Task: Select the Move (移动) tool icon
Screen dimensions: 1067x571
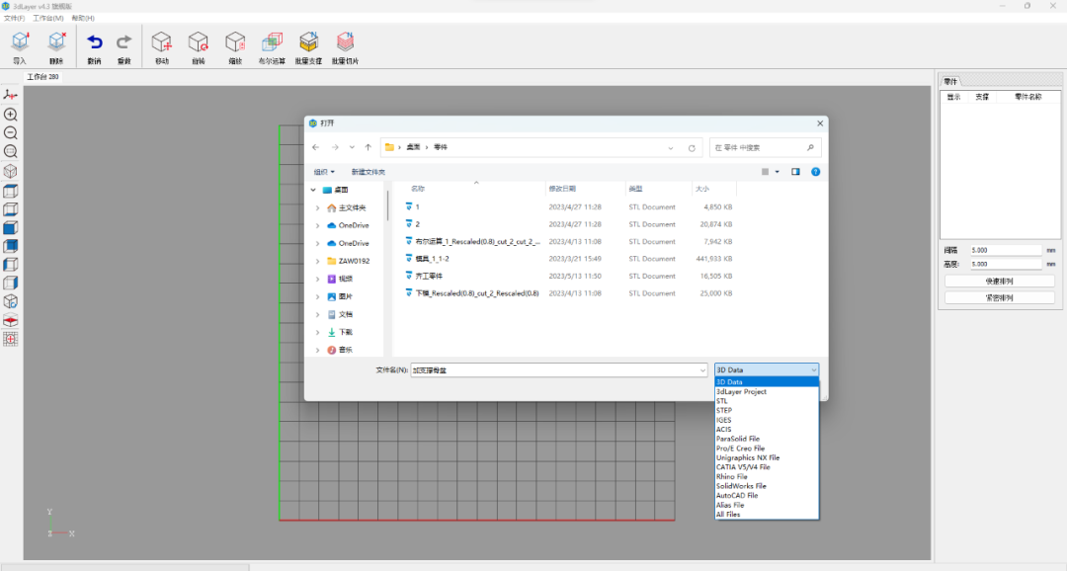Action: tap(161, 42)
